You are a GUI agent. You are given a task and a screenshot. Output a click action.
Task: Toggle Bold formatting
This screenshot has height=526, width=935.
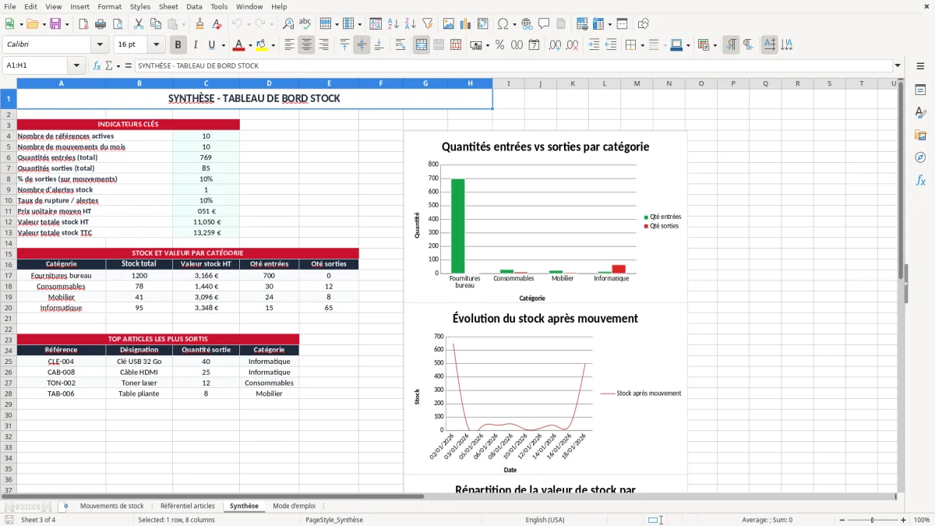(x=178, y=45)
